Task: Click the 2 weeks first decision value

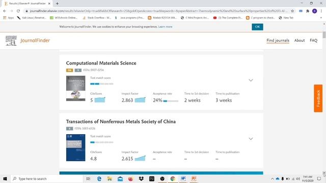Action: click(x=193, y=100)
